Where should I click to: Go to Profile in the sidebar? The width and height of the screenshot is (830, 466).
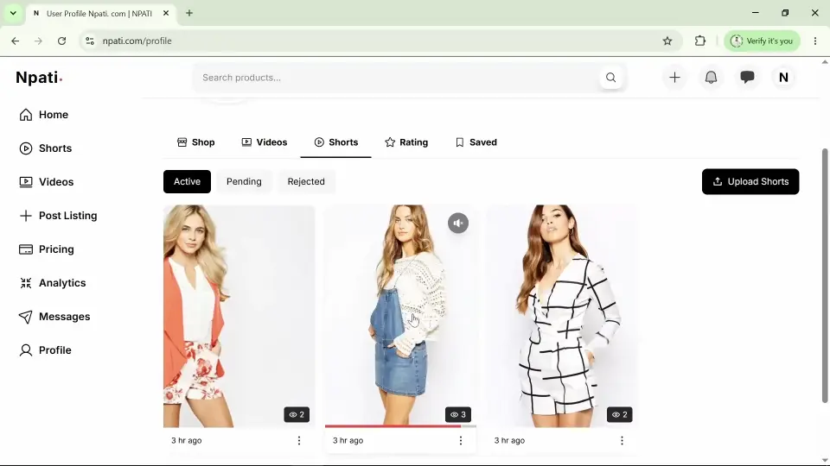coord(45,350)
